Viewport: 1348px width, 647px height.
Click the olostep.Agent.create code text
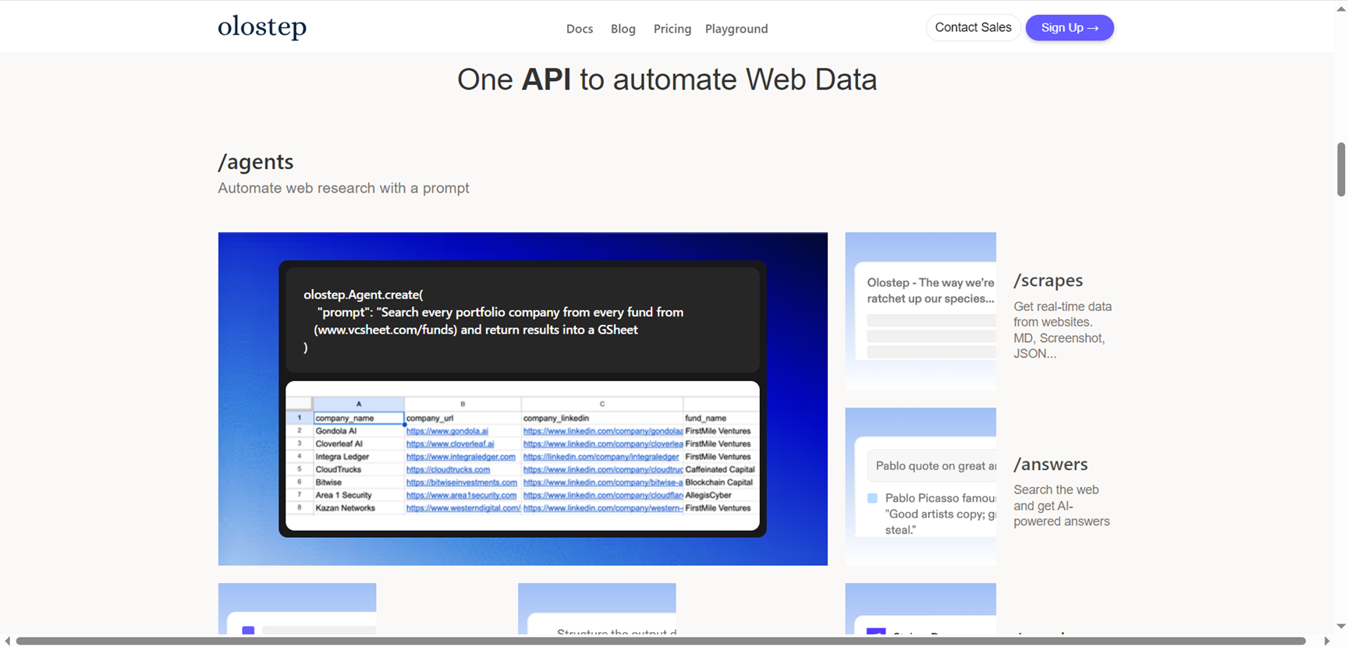[364, 295]
